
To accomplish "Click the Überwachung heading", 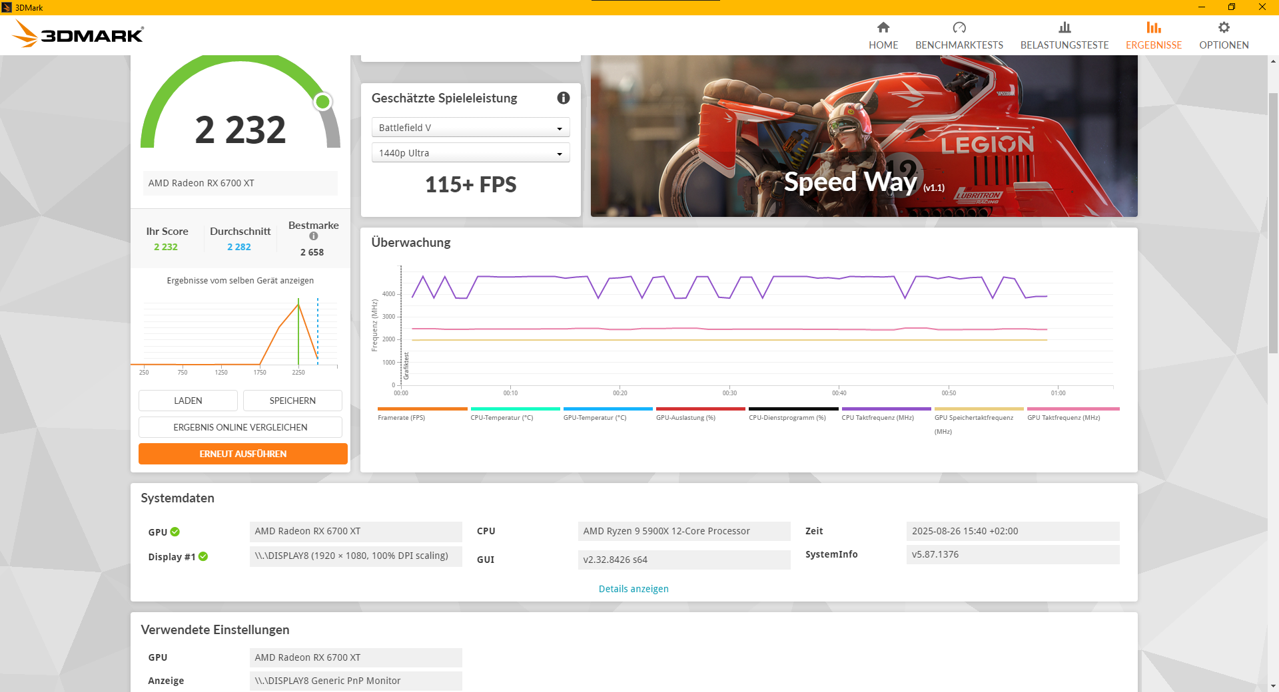I will [411, 243].
